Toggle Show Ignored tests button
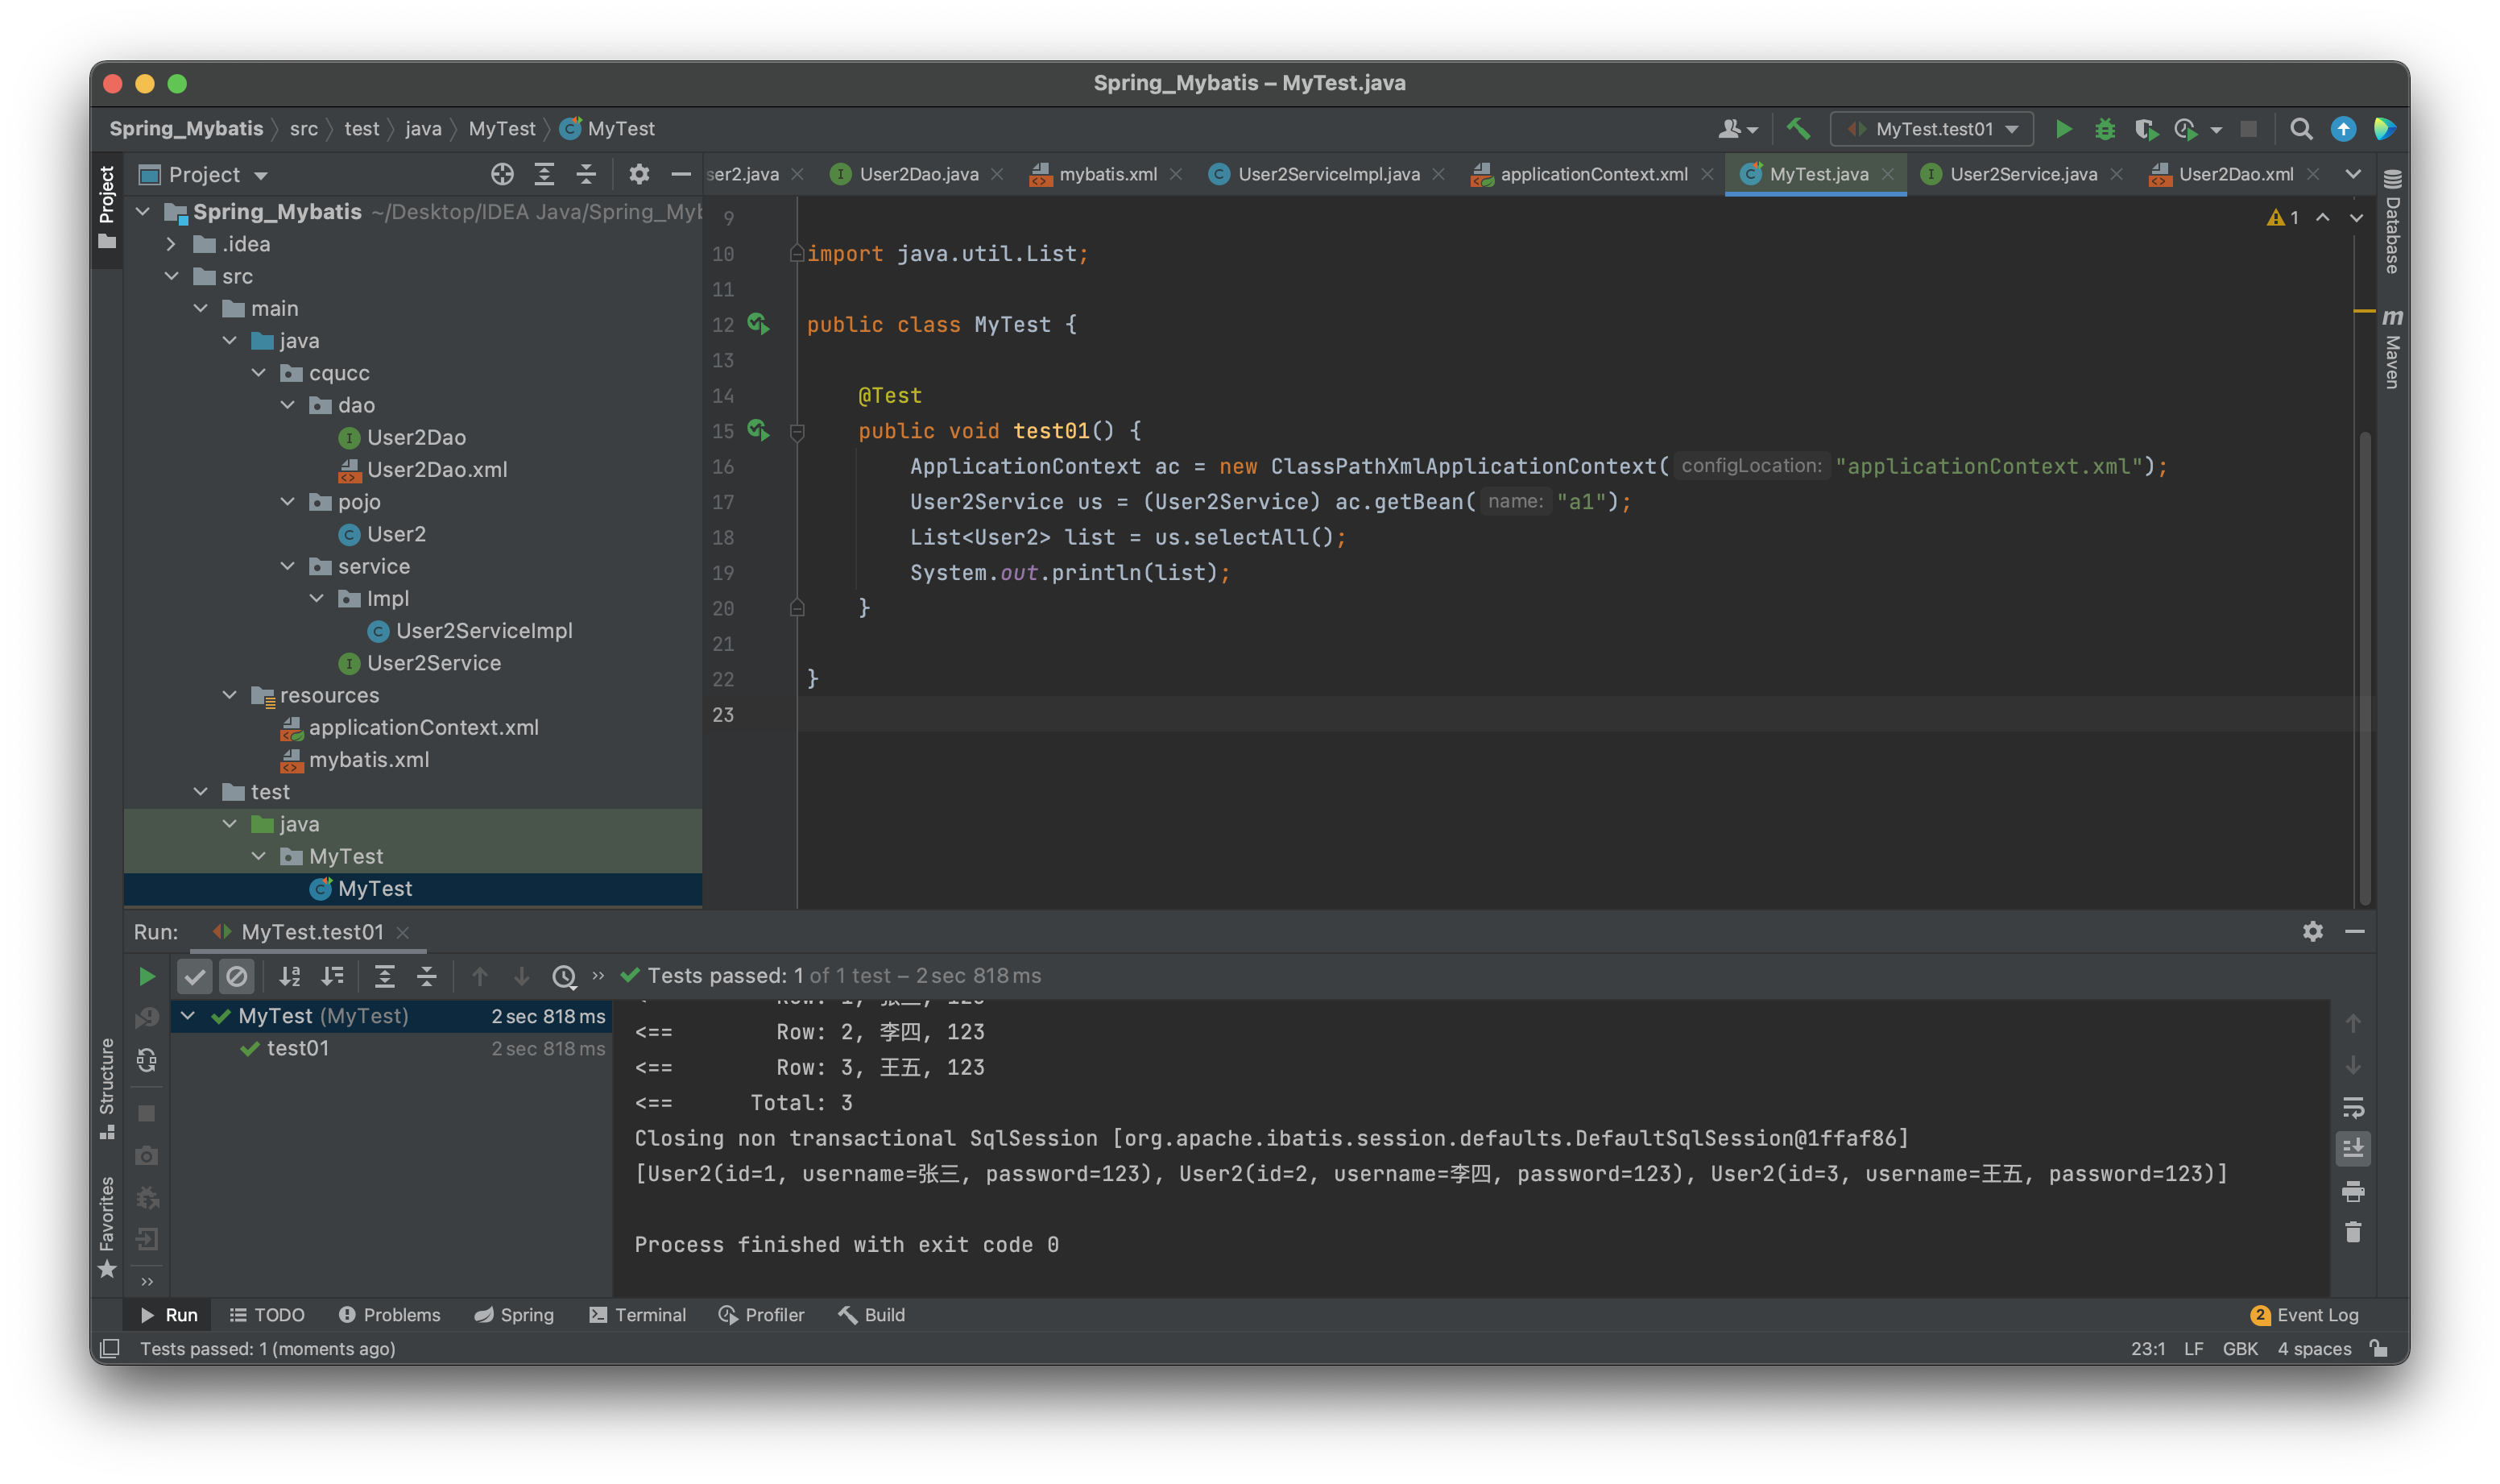The width and height of the screenshot is (2500, 1484). (x=237, y=976)
